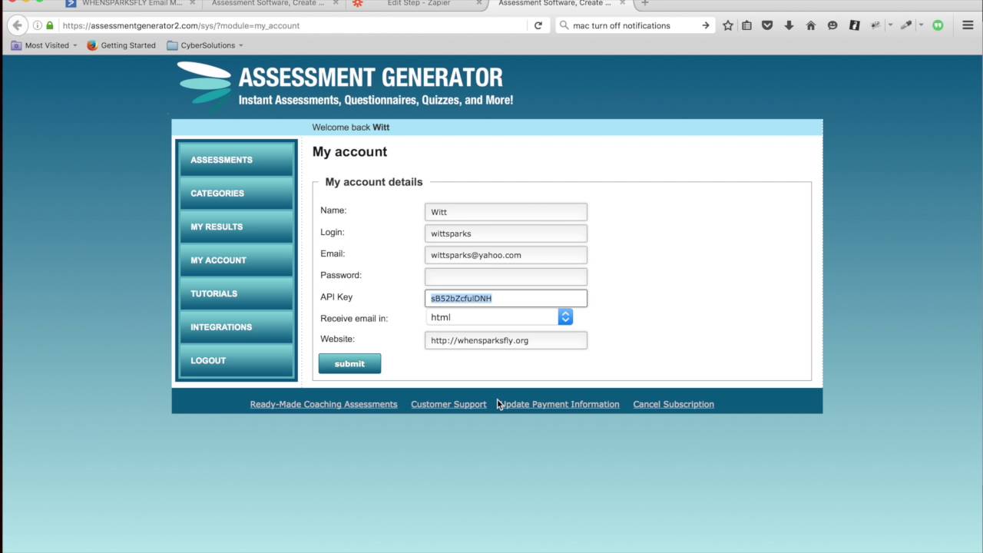Open the My Results sidebar menu
Image resolution: width=983 pixels, height=553 pixels.
coord(237,227)
